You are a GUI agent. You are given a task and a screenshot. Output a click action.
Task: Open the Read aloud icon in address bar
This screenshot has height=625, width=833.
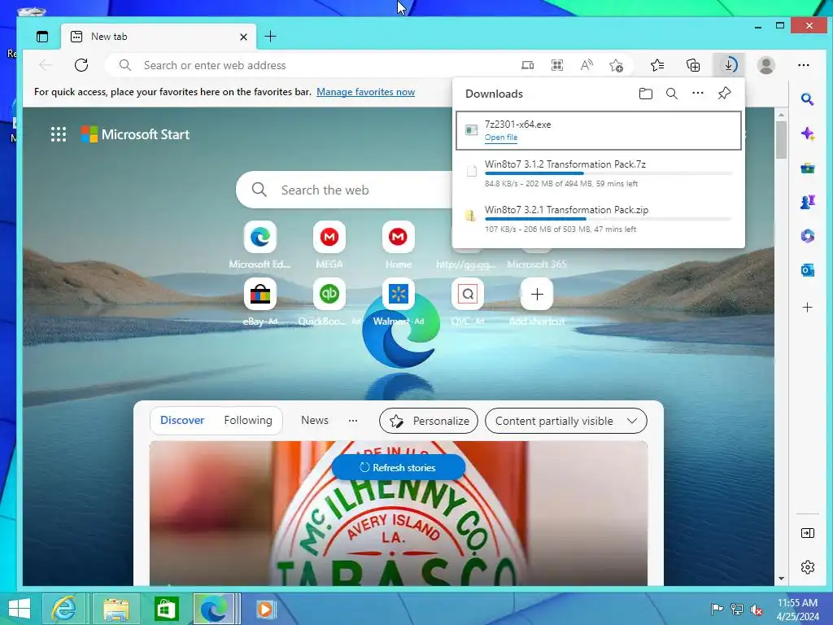click(x=587, y=65)
